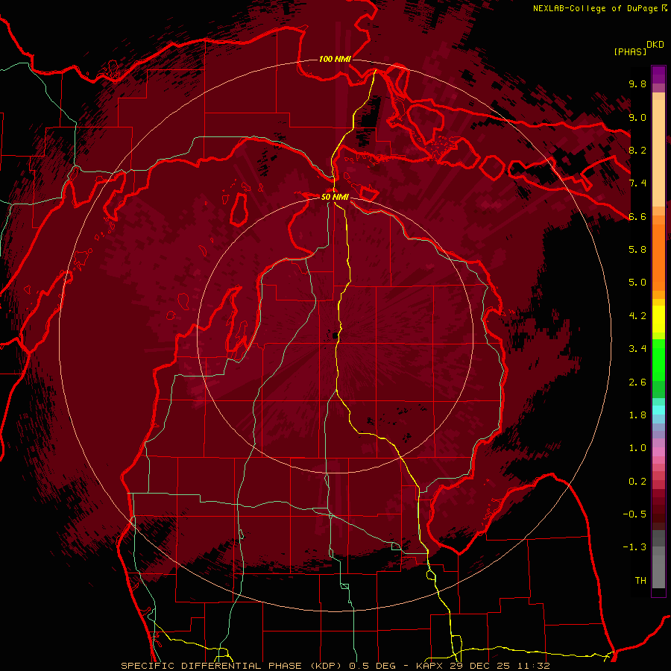
Task: Click the 9.8 value on the color scale
Action: [637, 84]
